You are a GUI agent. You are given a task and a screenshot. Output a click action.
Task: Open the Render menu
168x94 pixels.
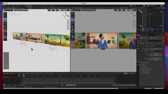point(13,6)
